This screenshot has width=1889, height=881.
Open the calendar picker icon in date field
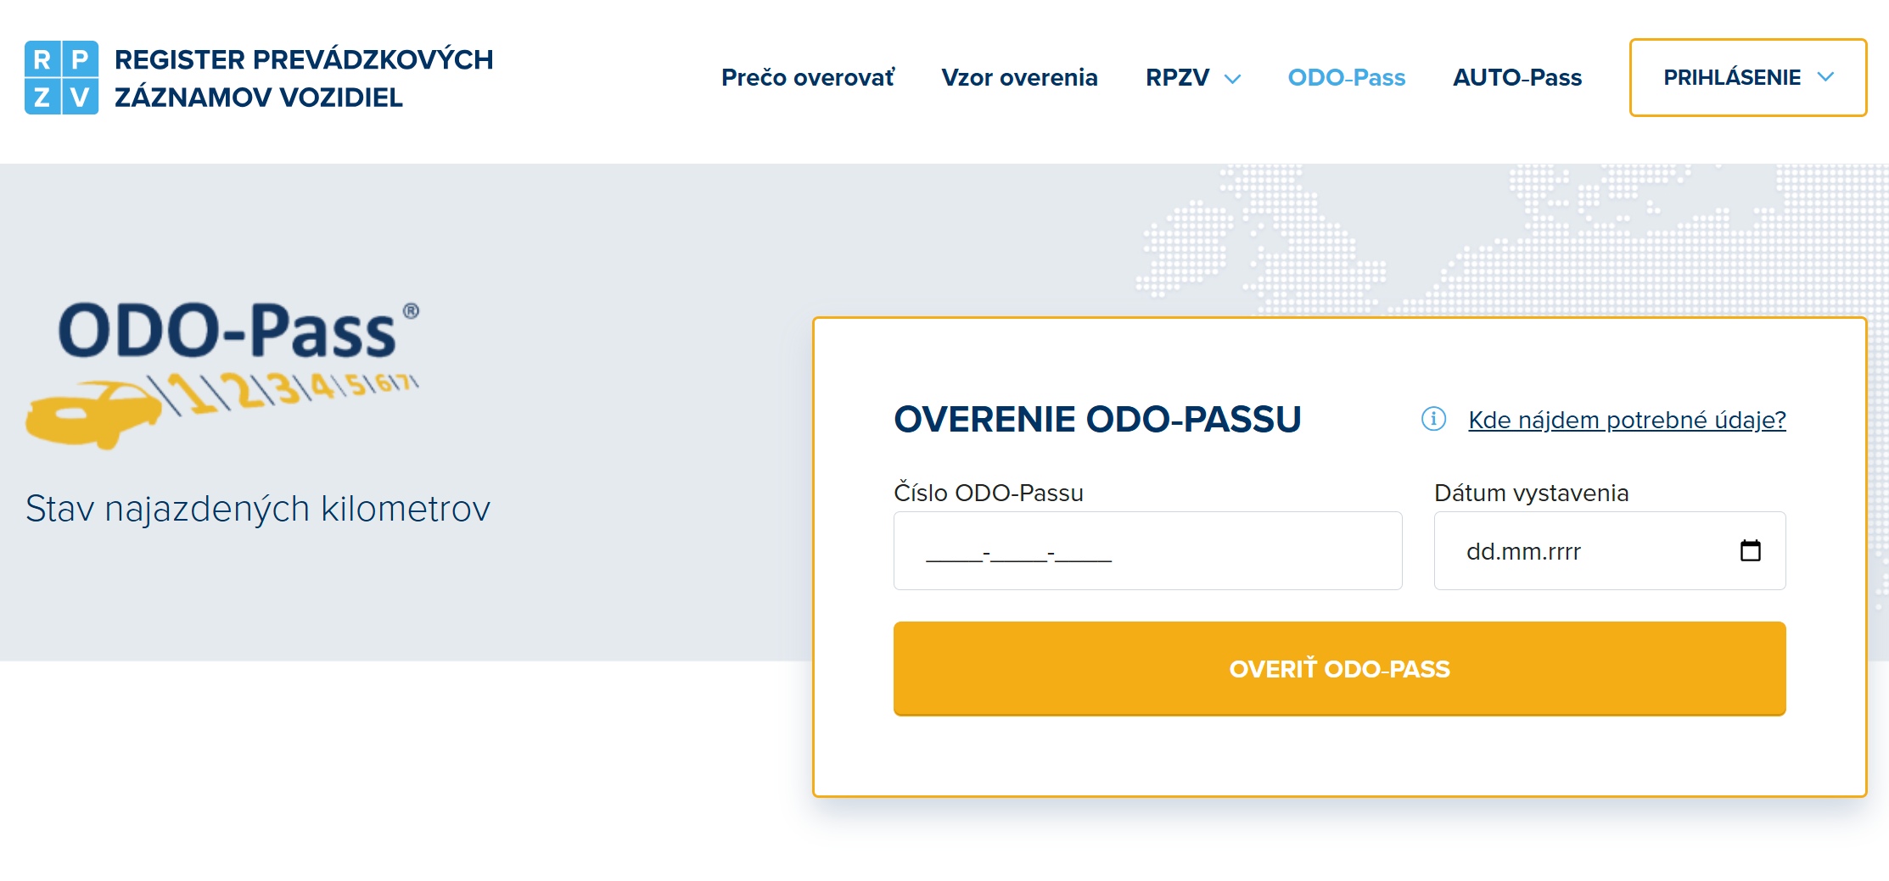(x=1750, y=550)
